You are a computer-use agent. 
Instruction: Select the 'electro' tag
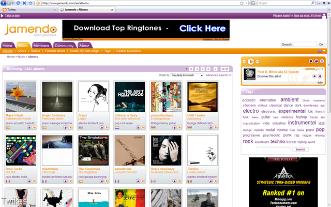pyautogui.click(x=251, y=111)
